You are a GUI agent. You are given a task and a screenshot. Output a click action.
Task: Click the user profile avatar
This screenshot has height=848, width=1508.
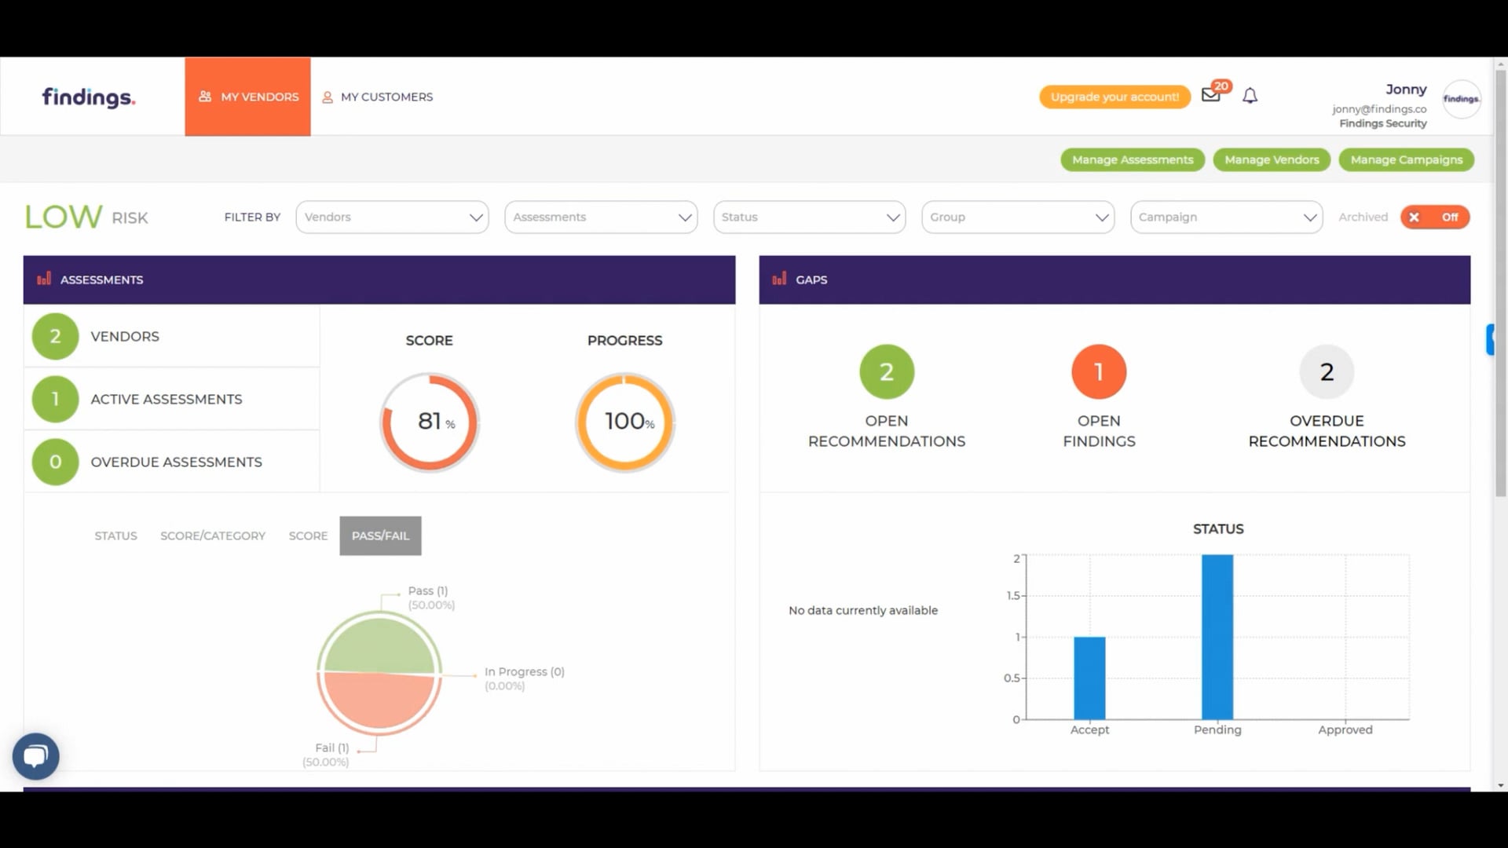(1461, 99)
